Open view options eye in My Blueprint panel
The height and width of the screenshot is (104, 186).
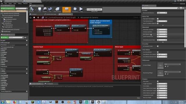[x=26, y=38]
